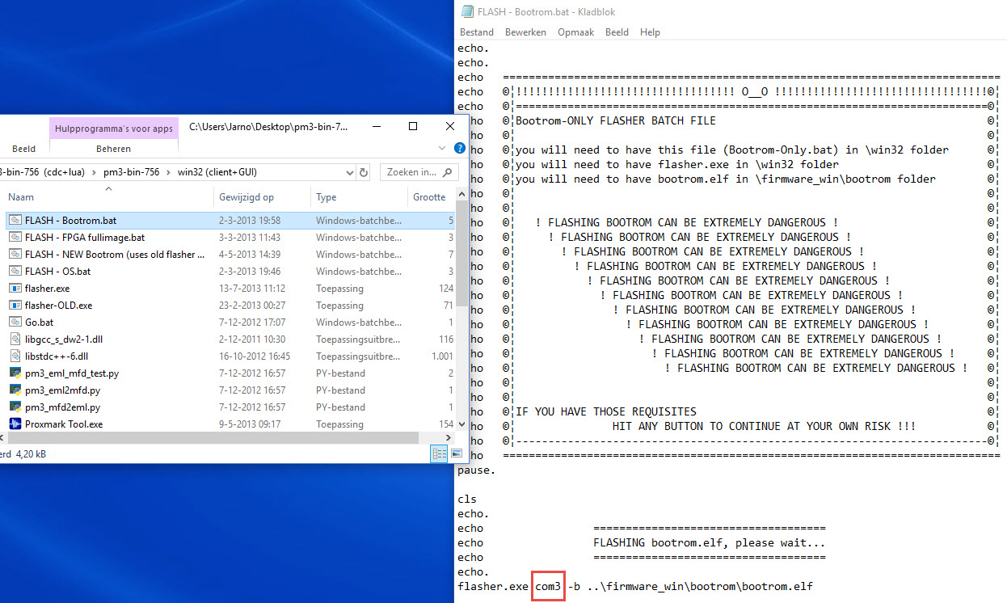1007x603 pixels.
Task: Select the Go.bat file icon
Action: (15, 322)
